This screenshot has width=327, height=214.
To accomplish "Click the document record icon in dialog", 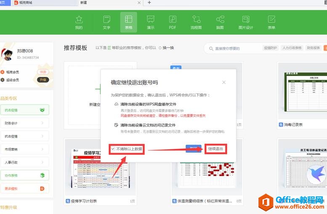I will click(x=116, y=125).
